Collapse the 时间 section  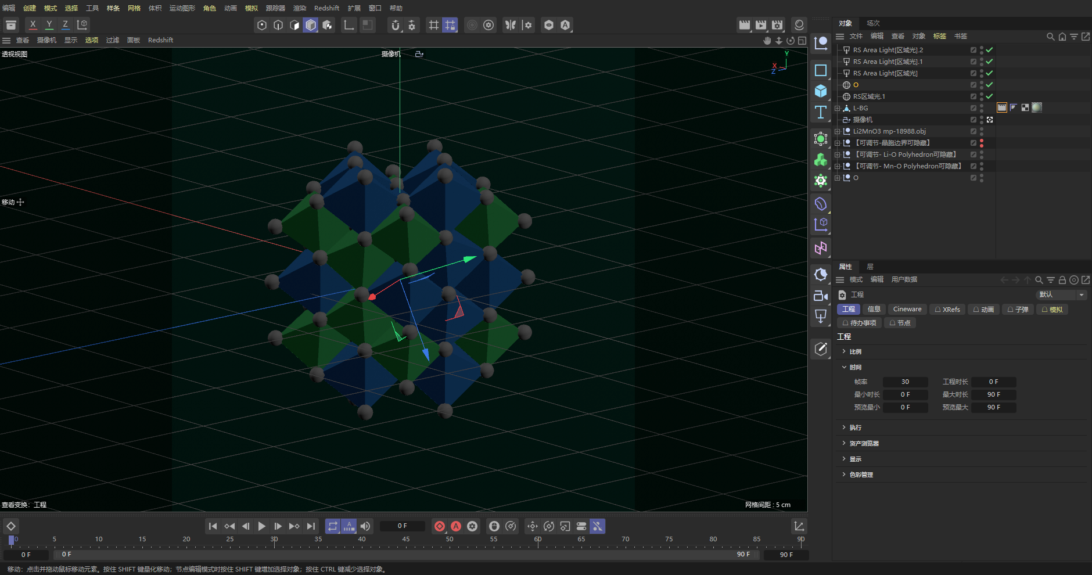(844, 367)
